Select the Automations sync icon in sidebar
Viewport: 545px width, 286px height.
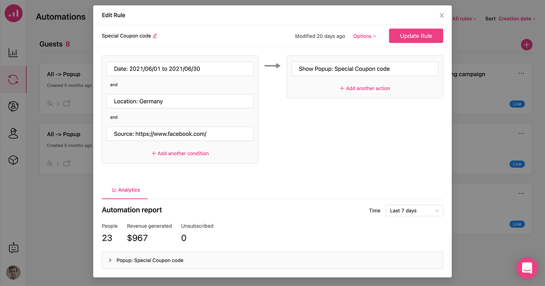(x=13, y=79)
